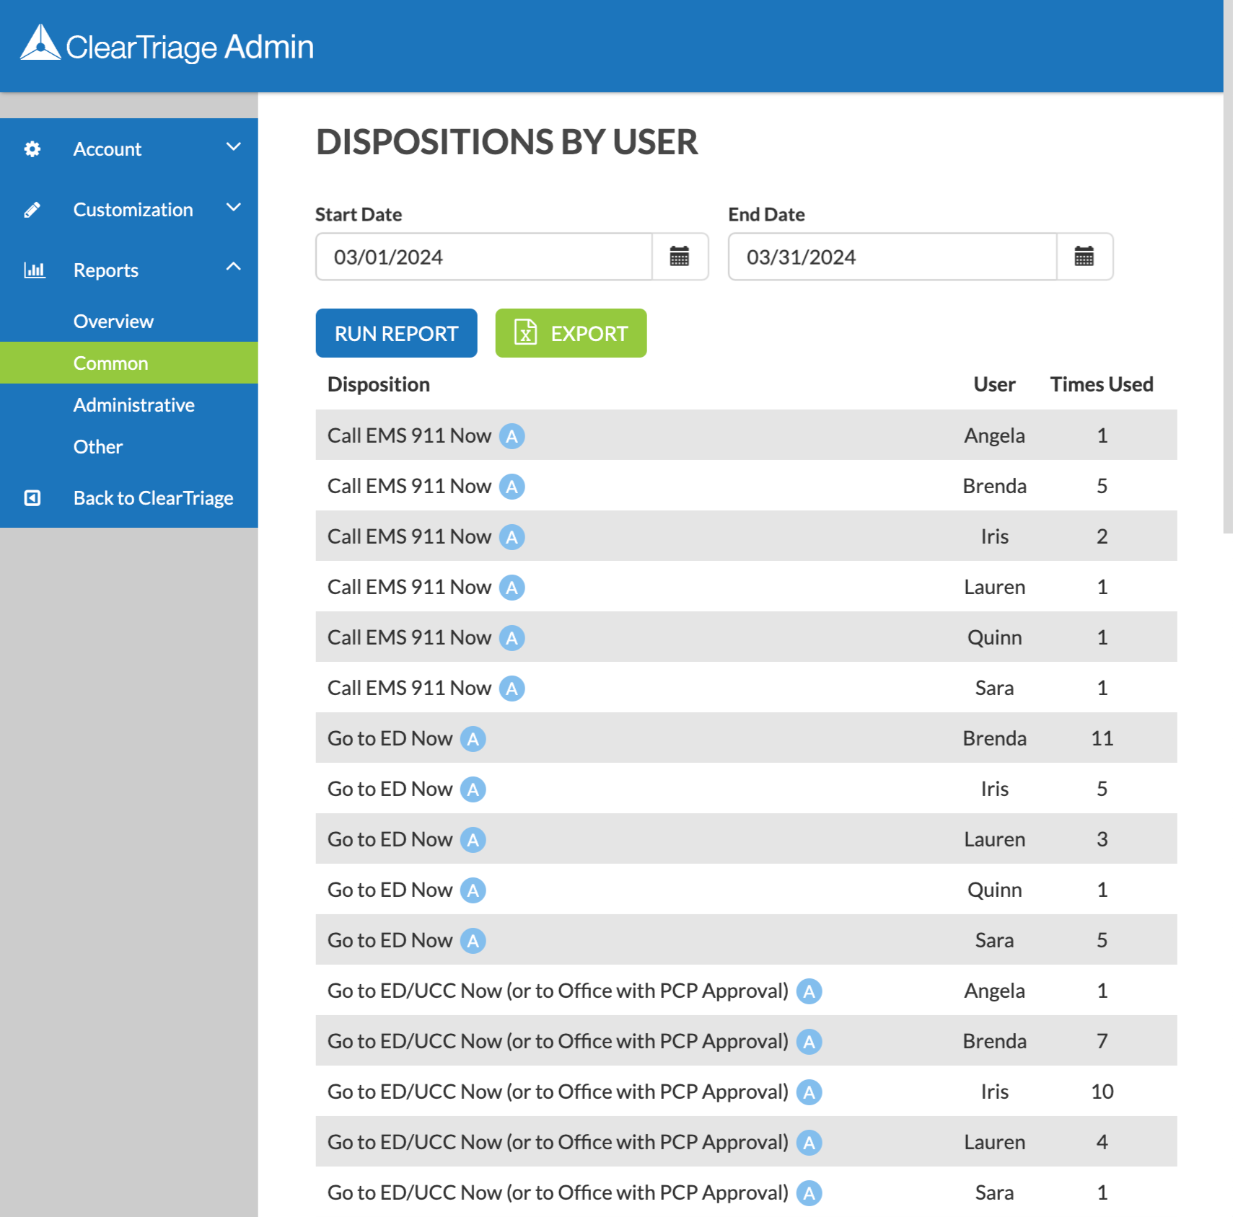
Task: Click the Back to ClearTriage link
Action: (129, 498)
